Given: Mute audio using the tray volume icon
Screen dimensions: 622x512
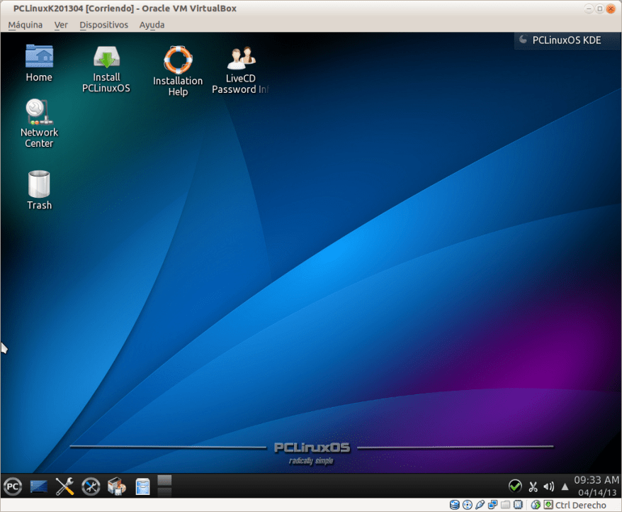Looking at the screenshot, I should point(548,486).
